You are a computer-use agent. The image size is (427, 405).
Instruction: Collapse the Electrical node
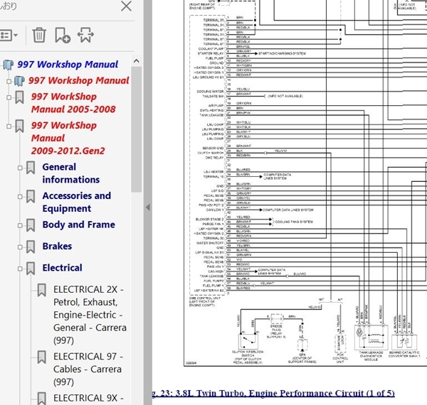20,269
